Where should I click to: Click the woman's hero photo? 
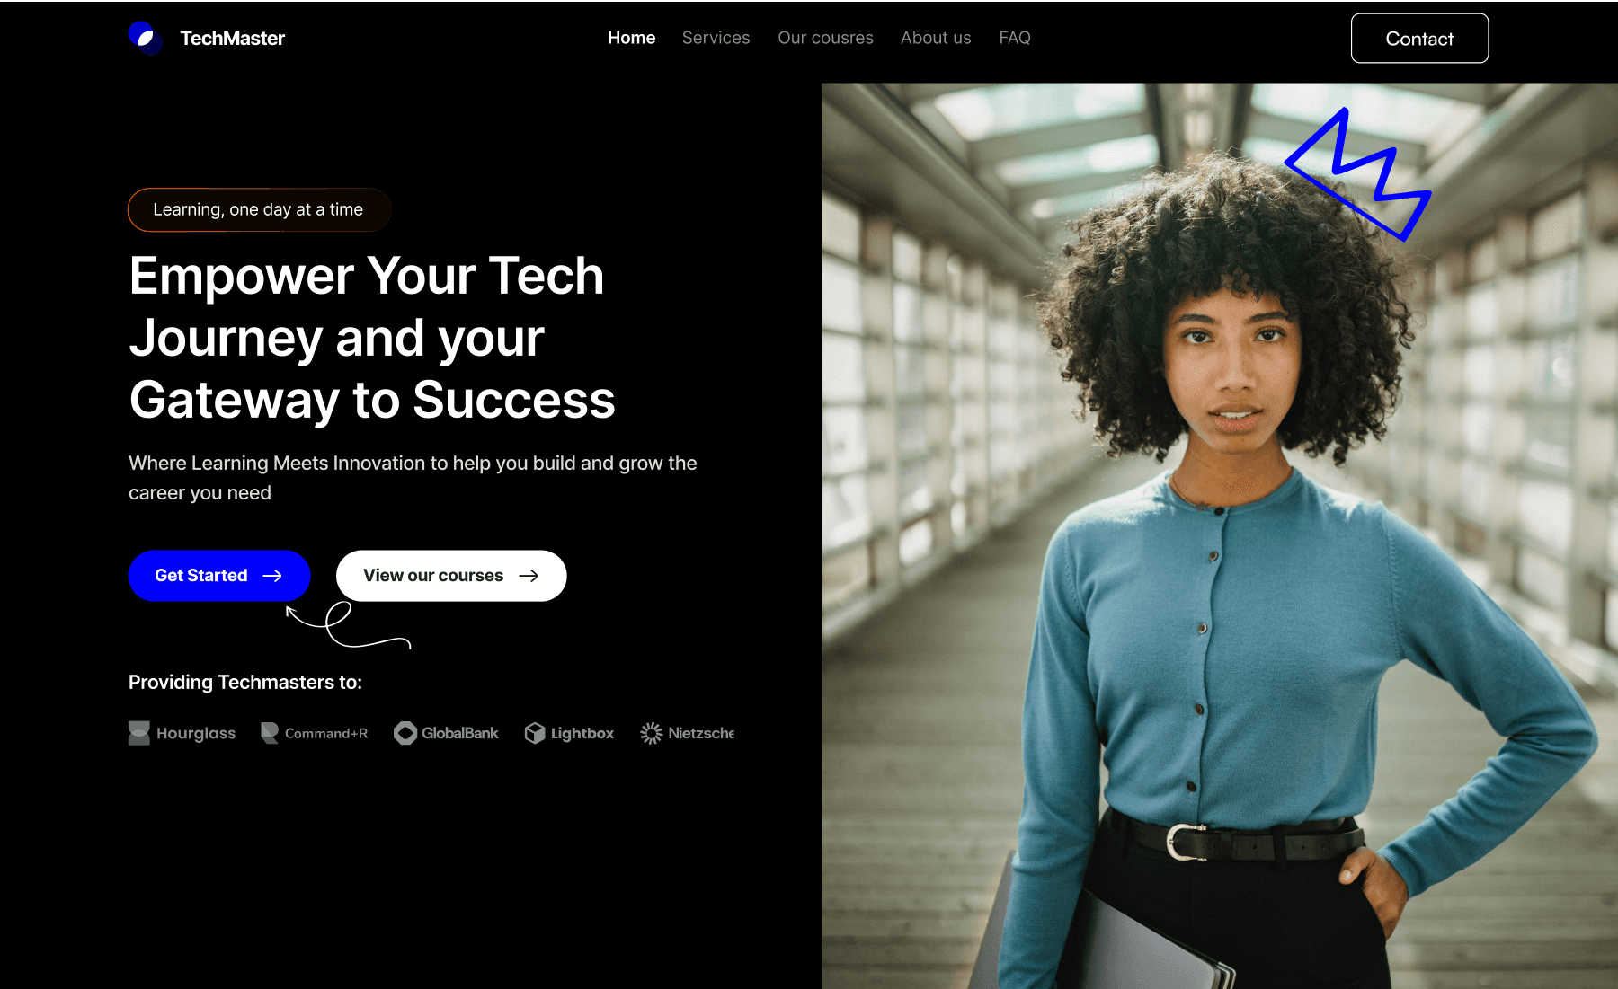point(1220,536)
